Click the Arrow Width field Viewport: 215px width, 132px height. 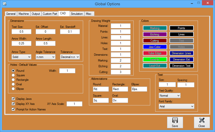tap(21, 43)
